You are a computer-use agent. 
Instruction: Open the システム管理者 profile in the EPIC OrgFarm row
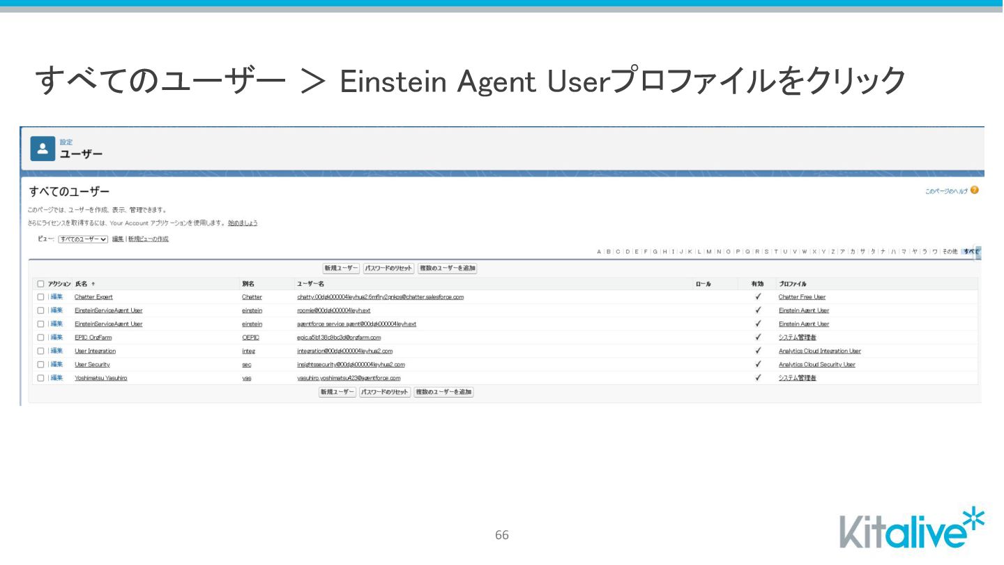point(798,338)
